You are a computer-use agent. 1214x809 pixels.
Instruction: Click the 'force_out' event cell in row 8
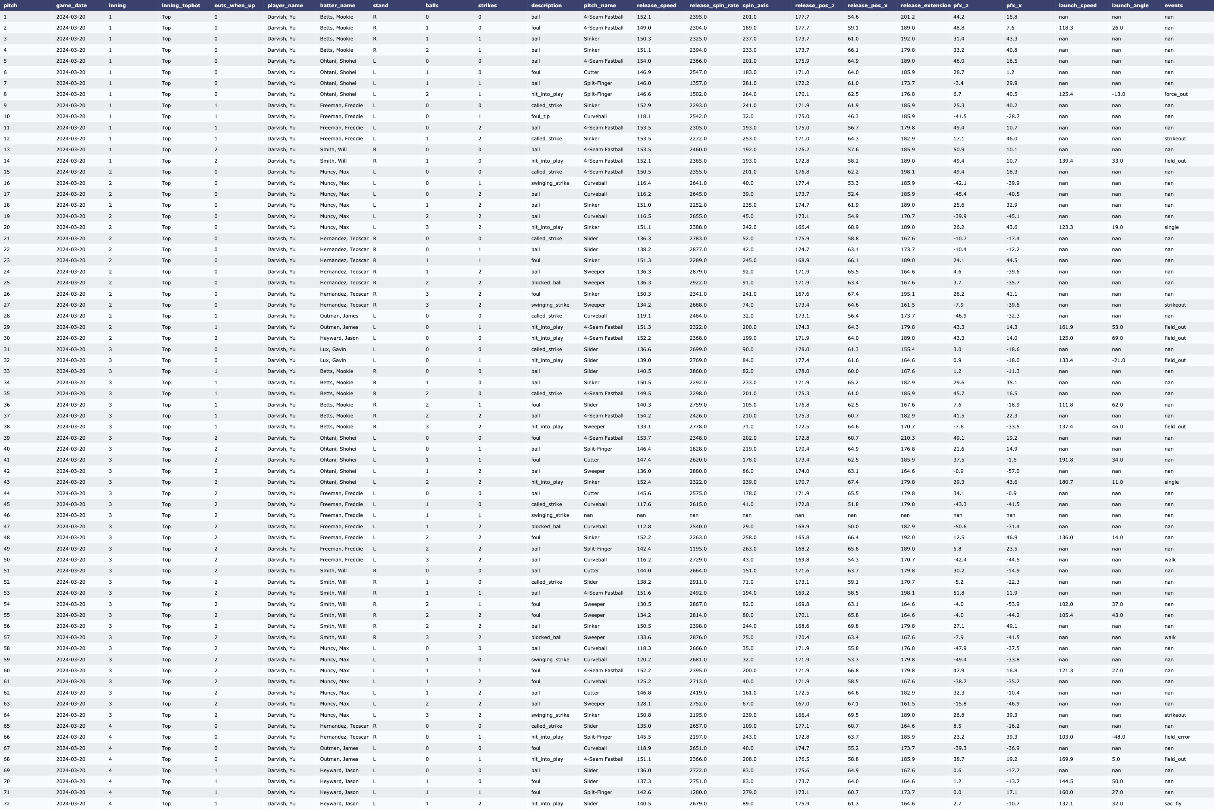pyautogui.click(x=1176, y=94)
